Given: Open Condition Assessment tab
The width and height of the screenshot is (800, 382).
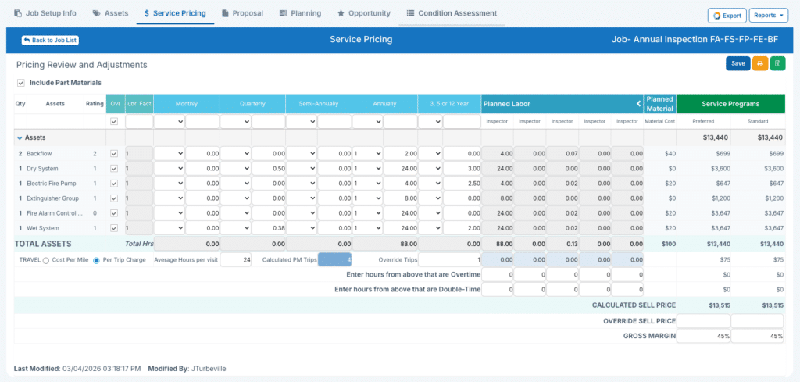Looking at the screenshot, I should (x=452, y=13).
